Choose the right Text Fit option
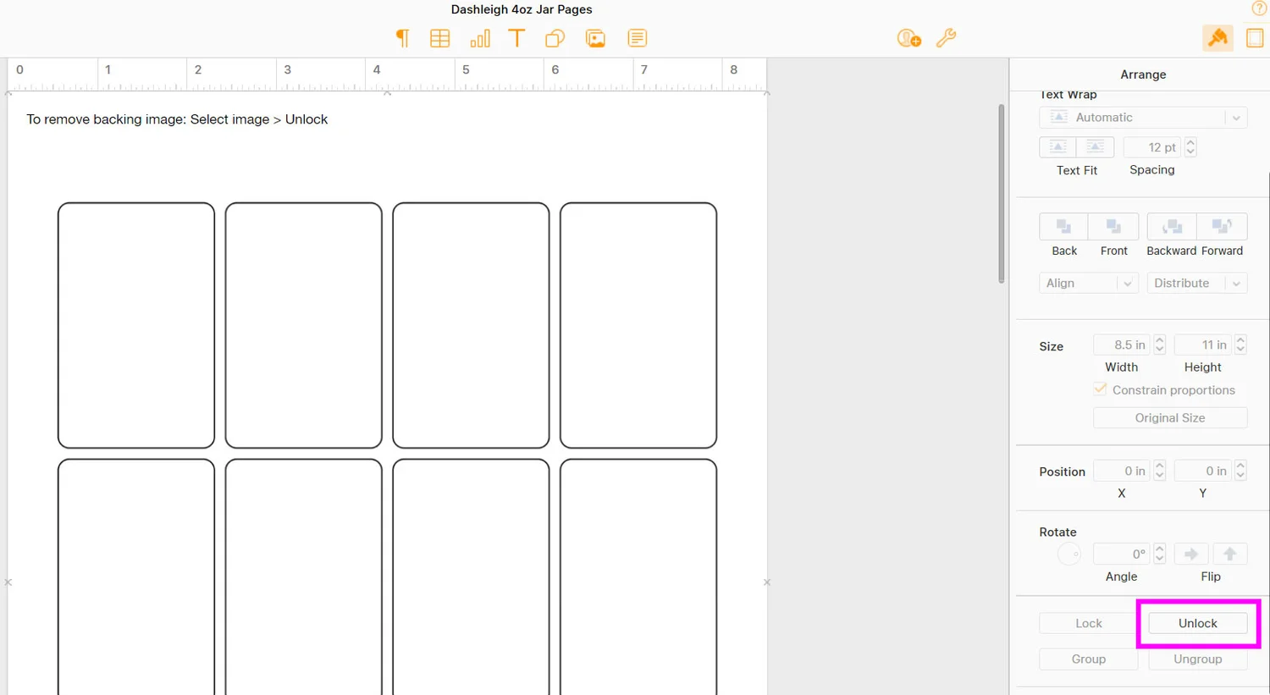Viewport: 1270px width, 695px height. point(1096,147)
